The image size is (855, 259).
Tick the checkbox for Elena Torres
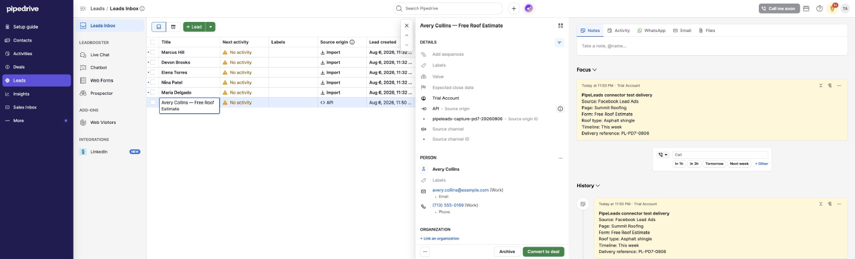pyautogui.click(x=153, y=72)
